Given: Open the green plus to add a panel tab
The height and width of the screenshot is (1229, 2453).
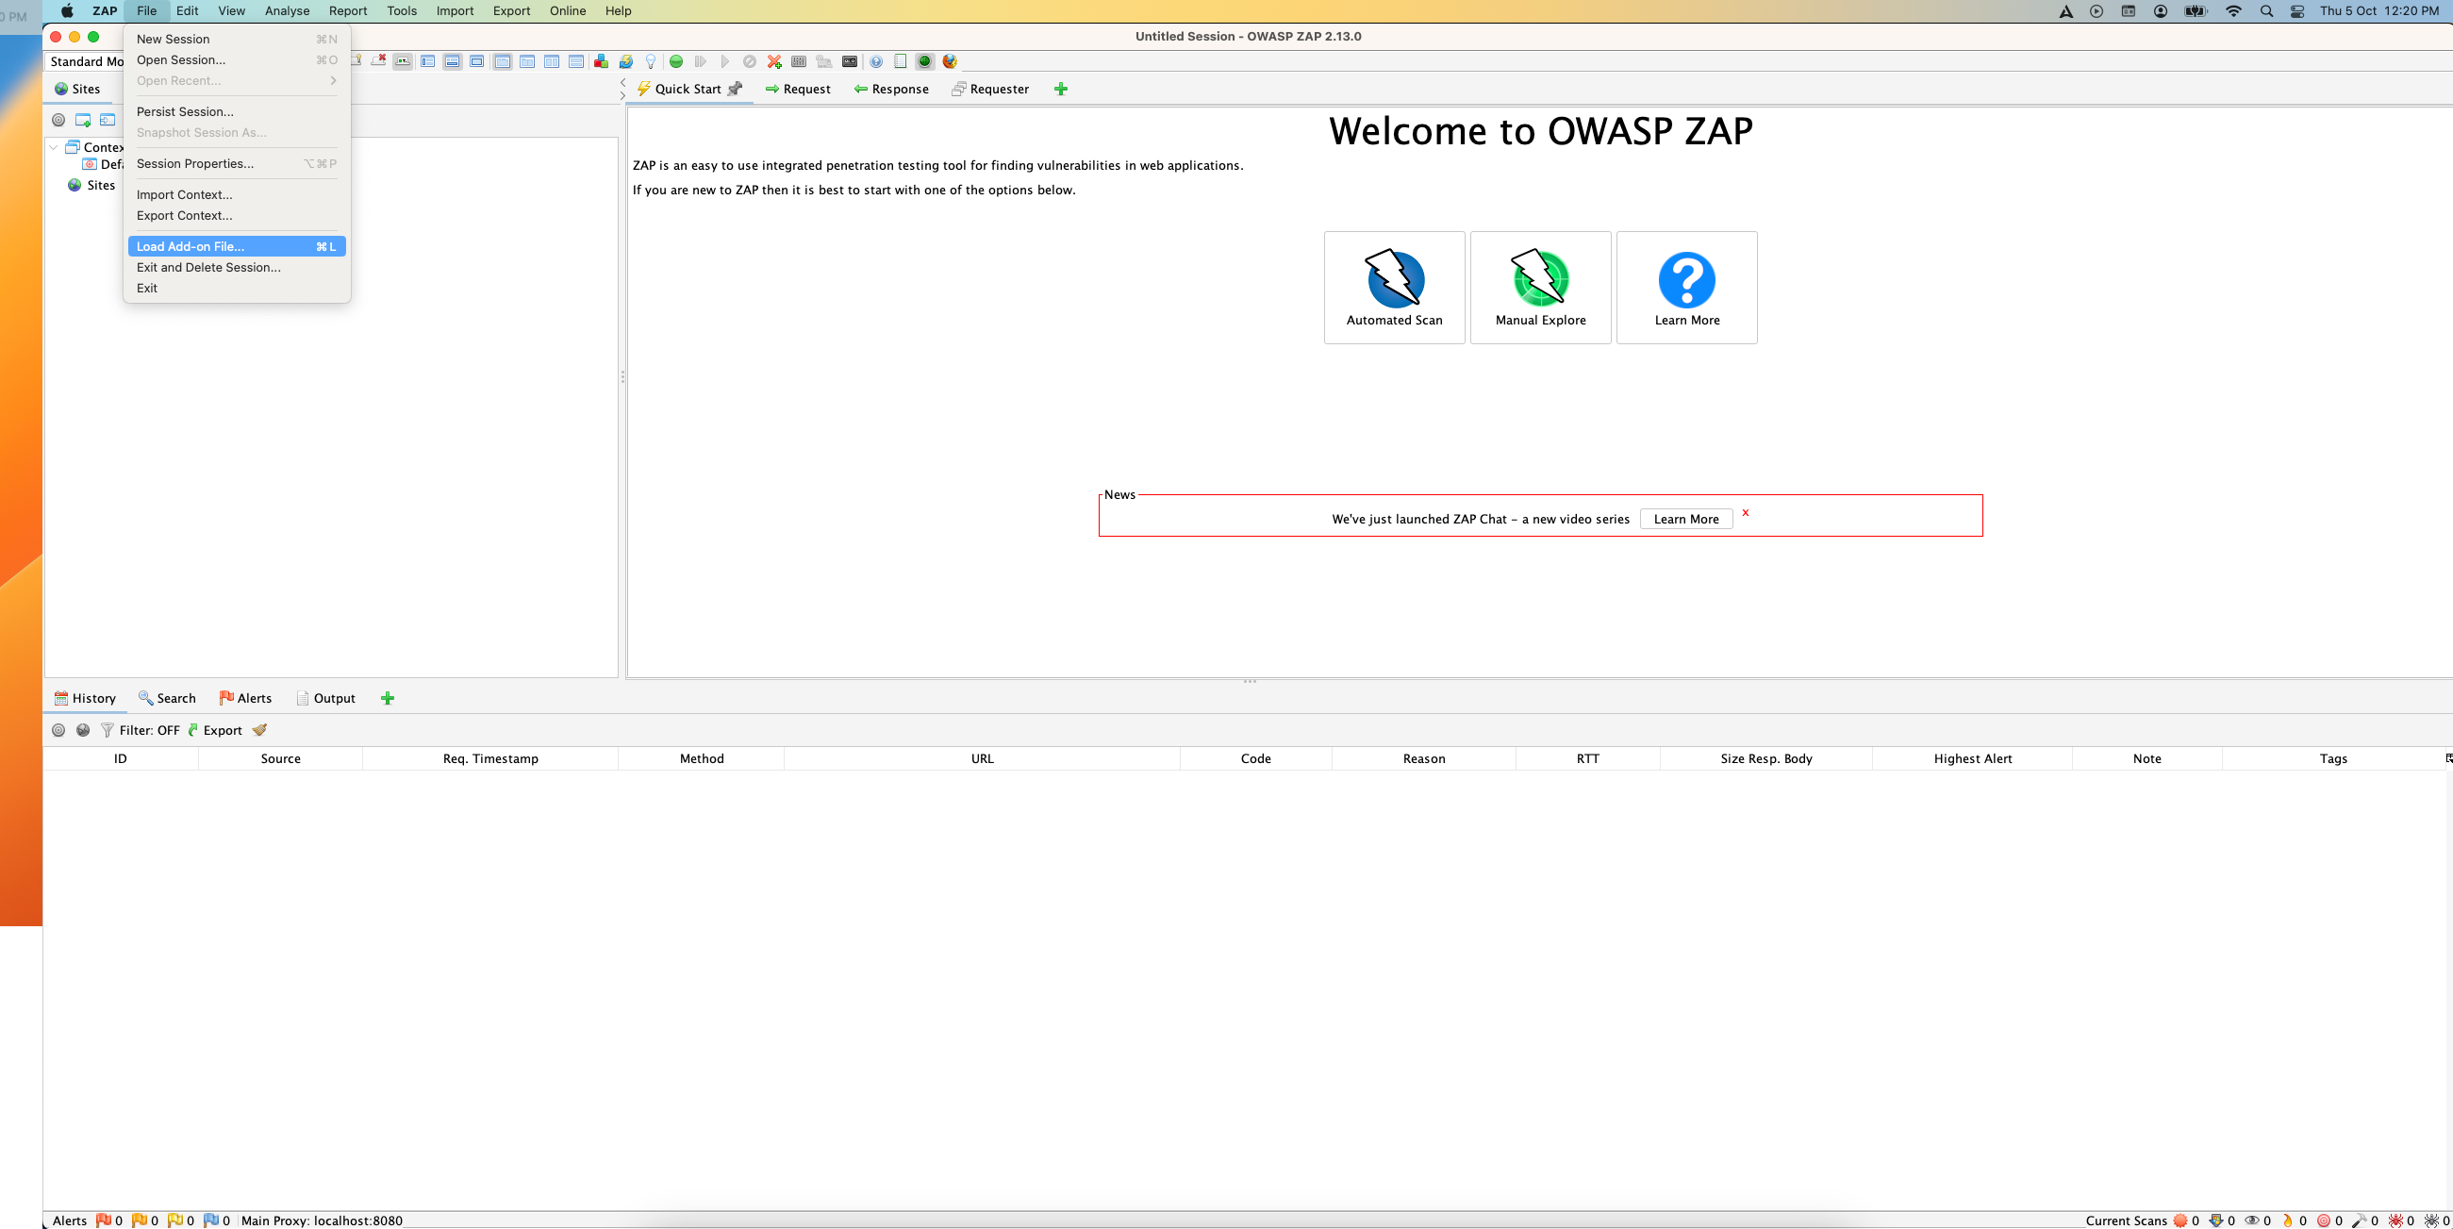Looking at the screenshot, I should coord(388,697).
